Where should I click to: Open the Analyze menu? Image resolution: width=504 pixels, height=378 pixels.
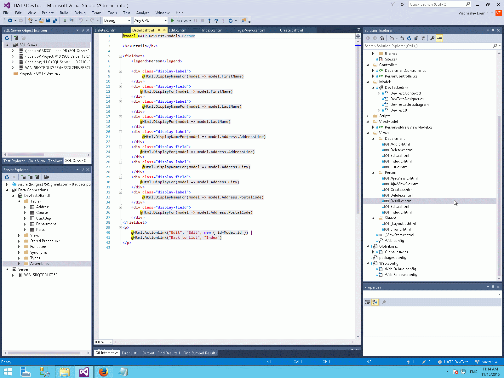[143, 13]
